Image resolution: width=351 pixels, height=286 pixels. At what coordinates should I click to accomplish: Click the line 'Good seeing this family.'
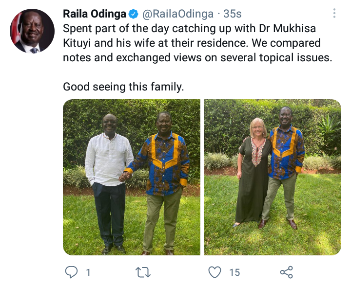coord(123,87)
